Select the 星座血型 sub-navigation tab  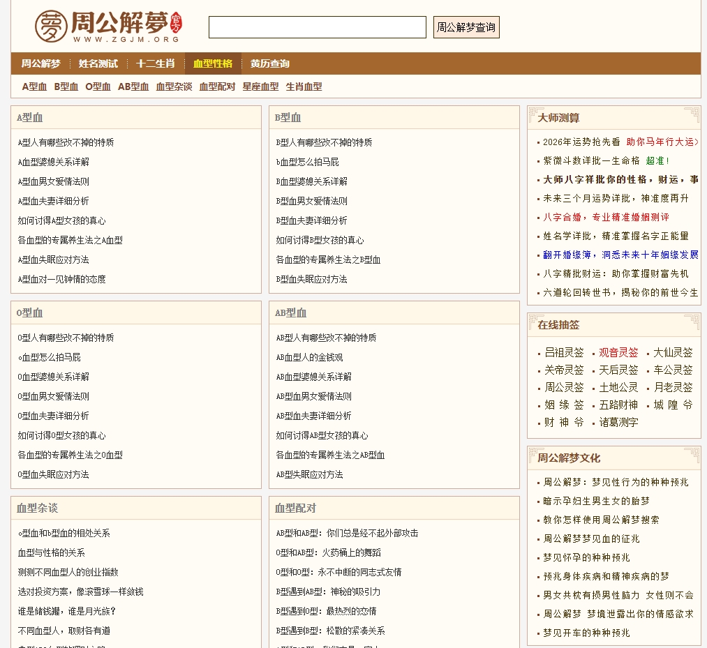click(x=260, y=87)
